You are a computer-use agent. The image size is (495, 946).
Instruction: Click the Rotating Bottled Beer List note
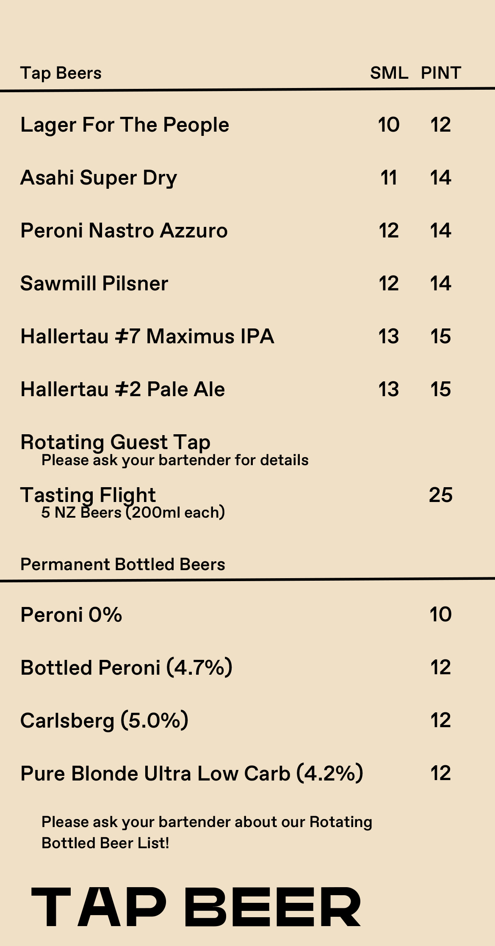click(x=207, y=832)
